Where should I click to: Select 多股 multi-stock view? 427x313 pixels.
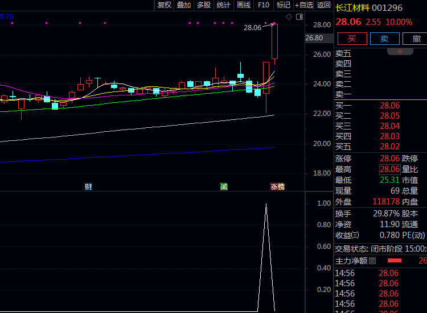(204, 5)
